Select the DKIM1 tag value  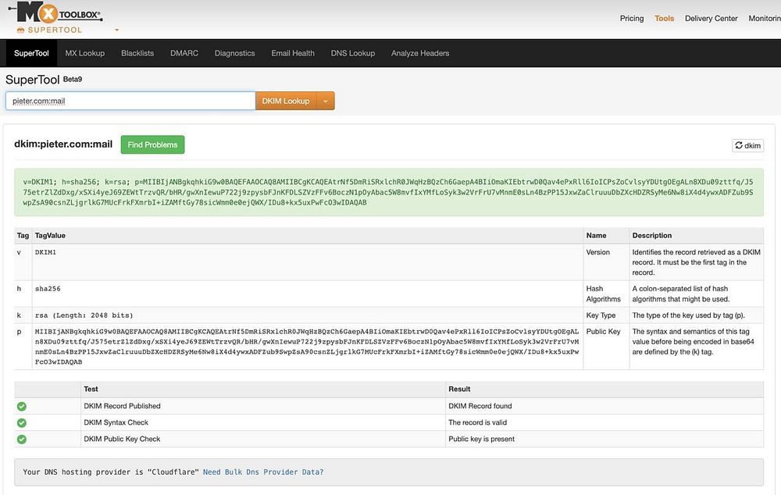(45, 252)
